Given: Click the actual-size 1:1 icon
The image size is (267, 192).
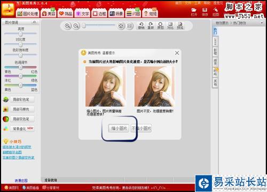Looking at the screenshot, I should click(x=130, y=26).
